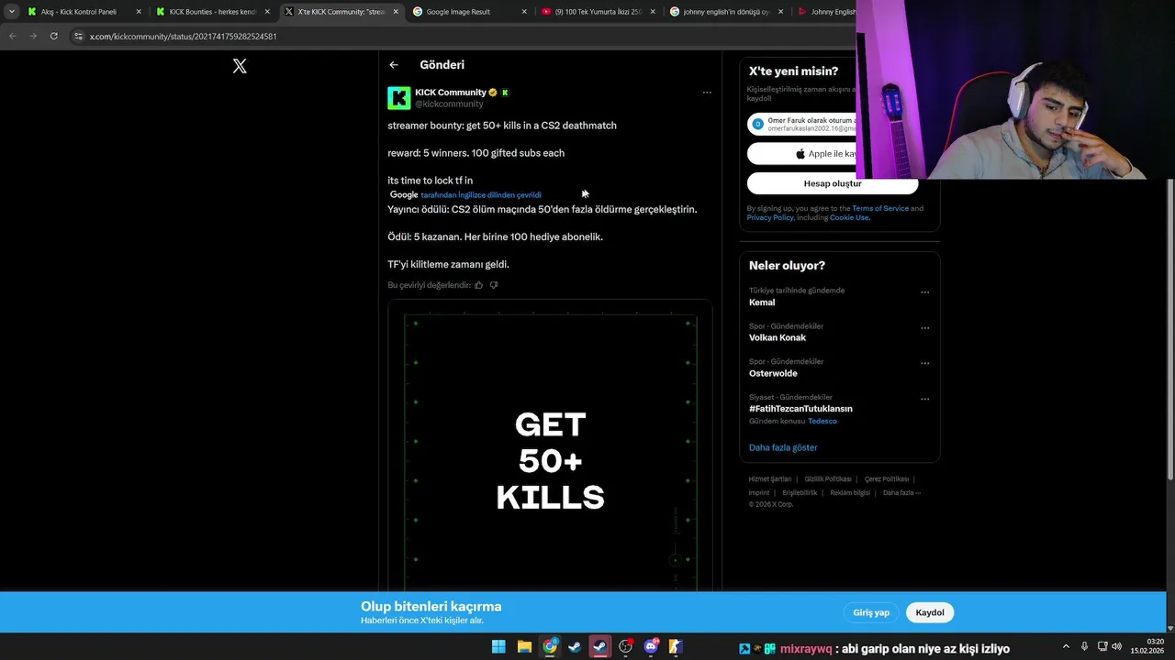The width and height of the screenshot is (1175, 660).
Task: Switch to the KICK Bounties tab
Action: click(212, 12)
